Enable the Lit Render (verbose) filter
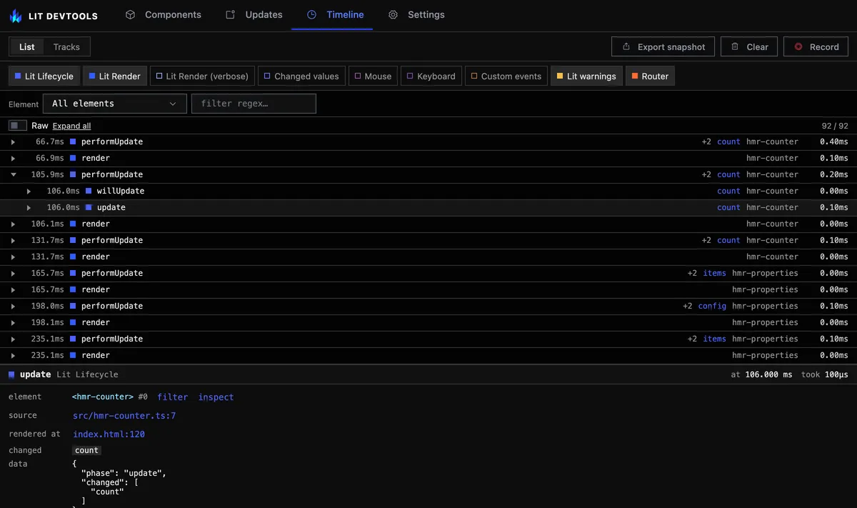This screenshot has width=857, height=508. pyautogui.click(x=202, y=76)
